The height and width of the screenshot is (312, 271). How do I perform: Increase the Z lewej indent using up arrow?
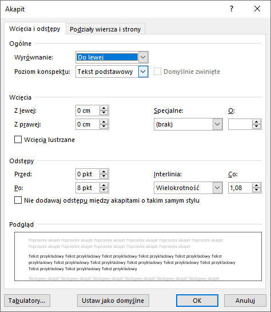103,108
